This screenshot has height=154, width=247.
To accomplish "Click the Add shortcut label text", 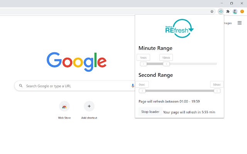I will click(x=89, y=118).
